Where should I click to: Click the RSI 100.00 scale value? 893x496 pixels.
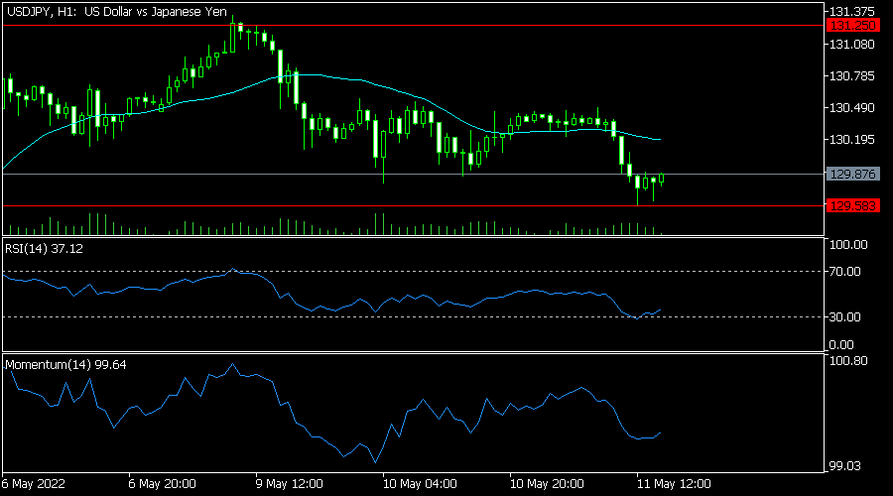(848, 245)
